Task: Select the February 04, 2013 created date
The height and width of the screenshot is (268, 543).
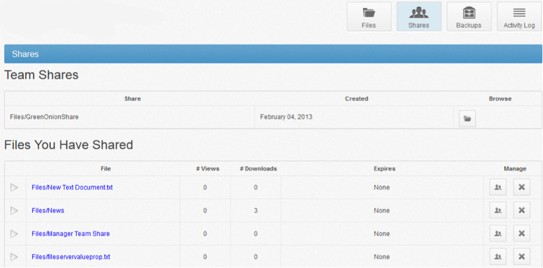Action: coord(286,117)
